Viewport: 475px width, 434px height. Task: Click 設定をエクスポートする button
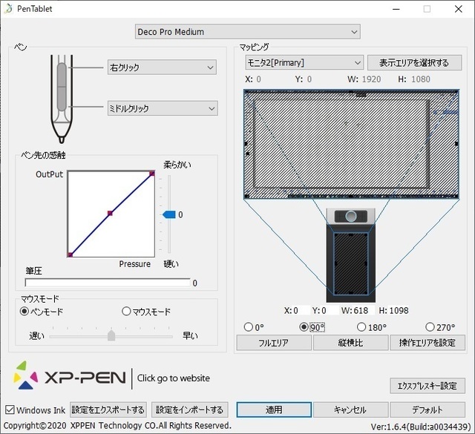click(108, 410)
